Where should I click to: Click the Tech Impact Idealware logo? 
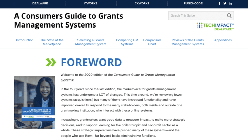coord(215,26)
